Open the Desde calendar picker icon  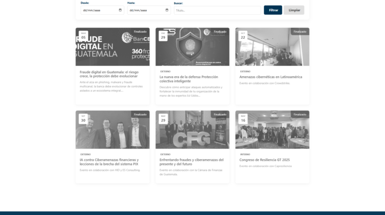[120, 10]
